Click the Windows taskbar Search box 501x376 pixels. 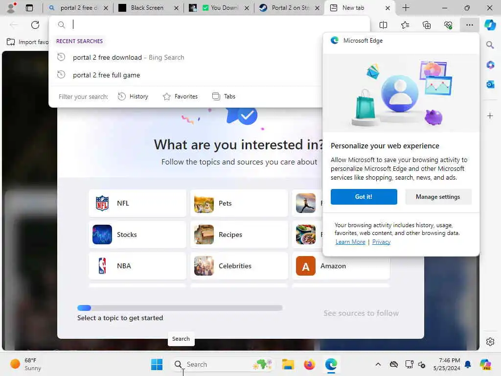point(223,364)
